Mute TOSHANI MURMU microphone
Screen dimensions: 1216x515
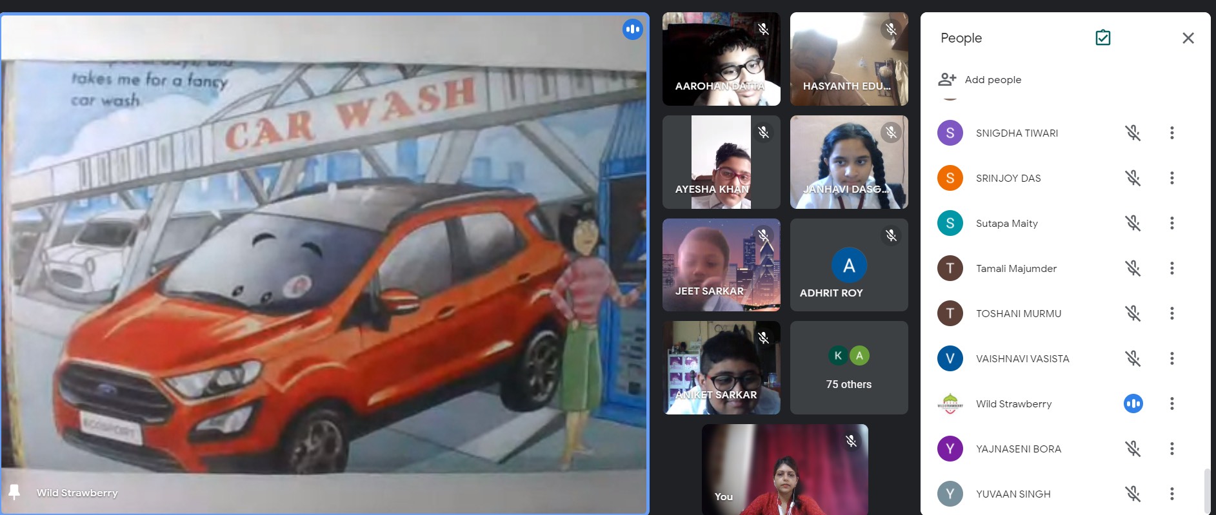1133,313
